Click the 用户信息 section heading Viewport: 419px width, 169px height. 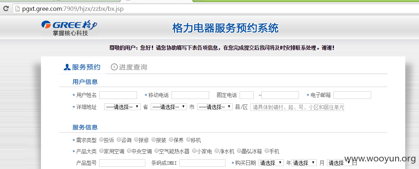85,82
